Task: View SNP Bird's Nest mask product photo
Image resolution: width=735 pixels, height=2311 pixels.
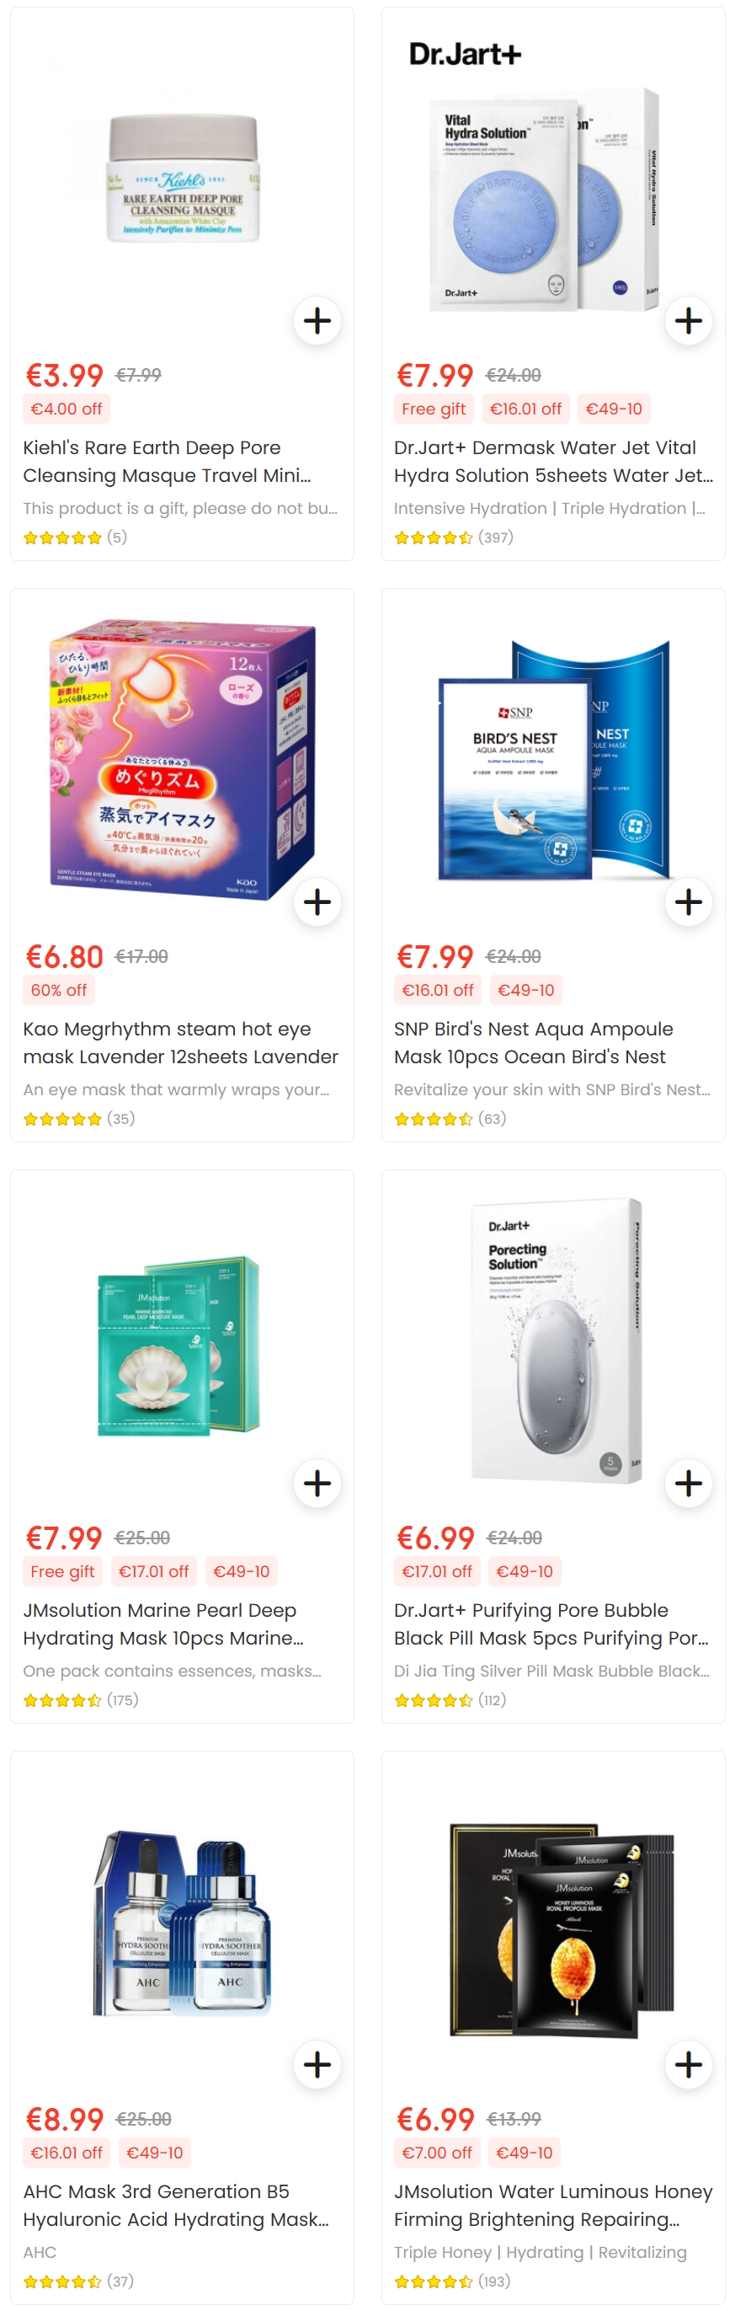Action: click(553, 759)
